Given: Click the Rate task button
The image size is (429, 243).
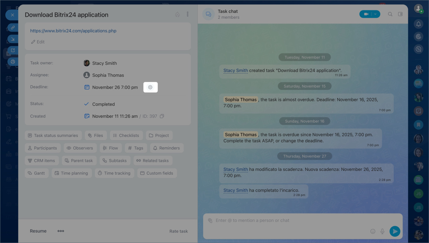Looking at the screenshot, I should point(178,231).
